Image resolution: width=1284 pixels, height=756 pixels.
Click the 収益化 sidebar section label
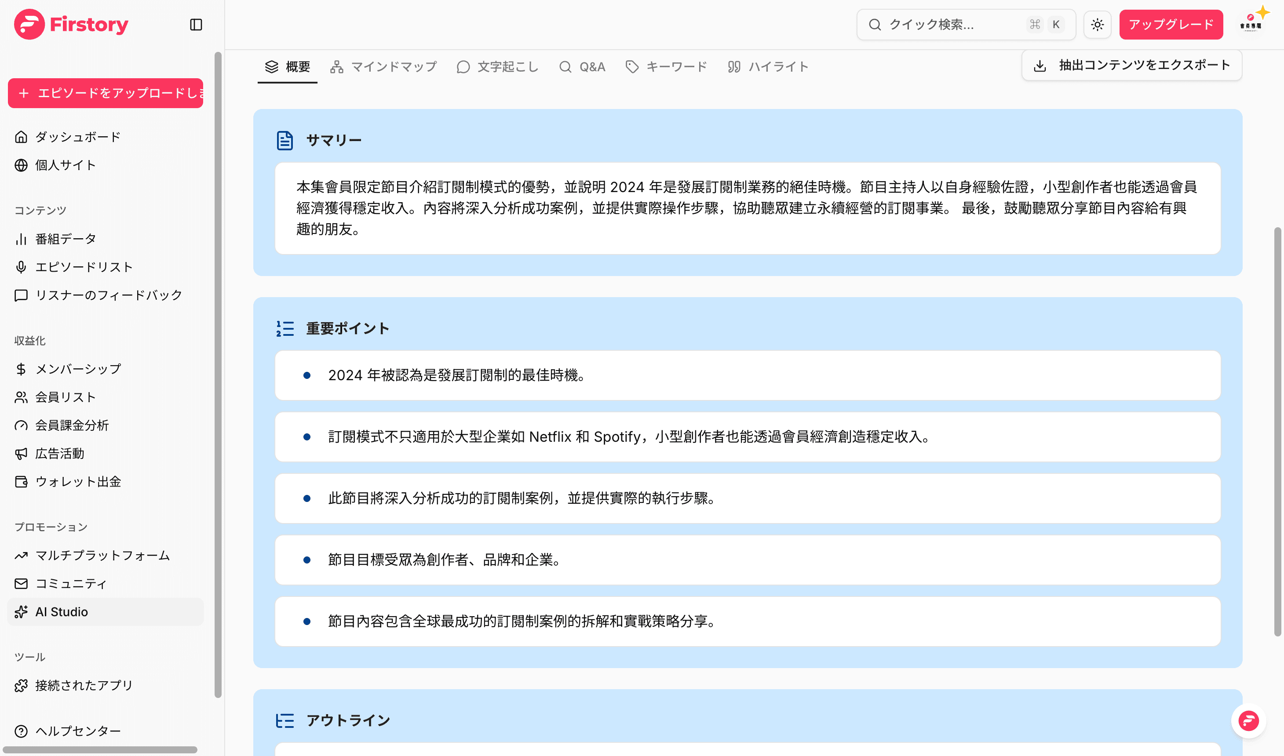coord(30,341)
